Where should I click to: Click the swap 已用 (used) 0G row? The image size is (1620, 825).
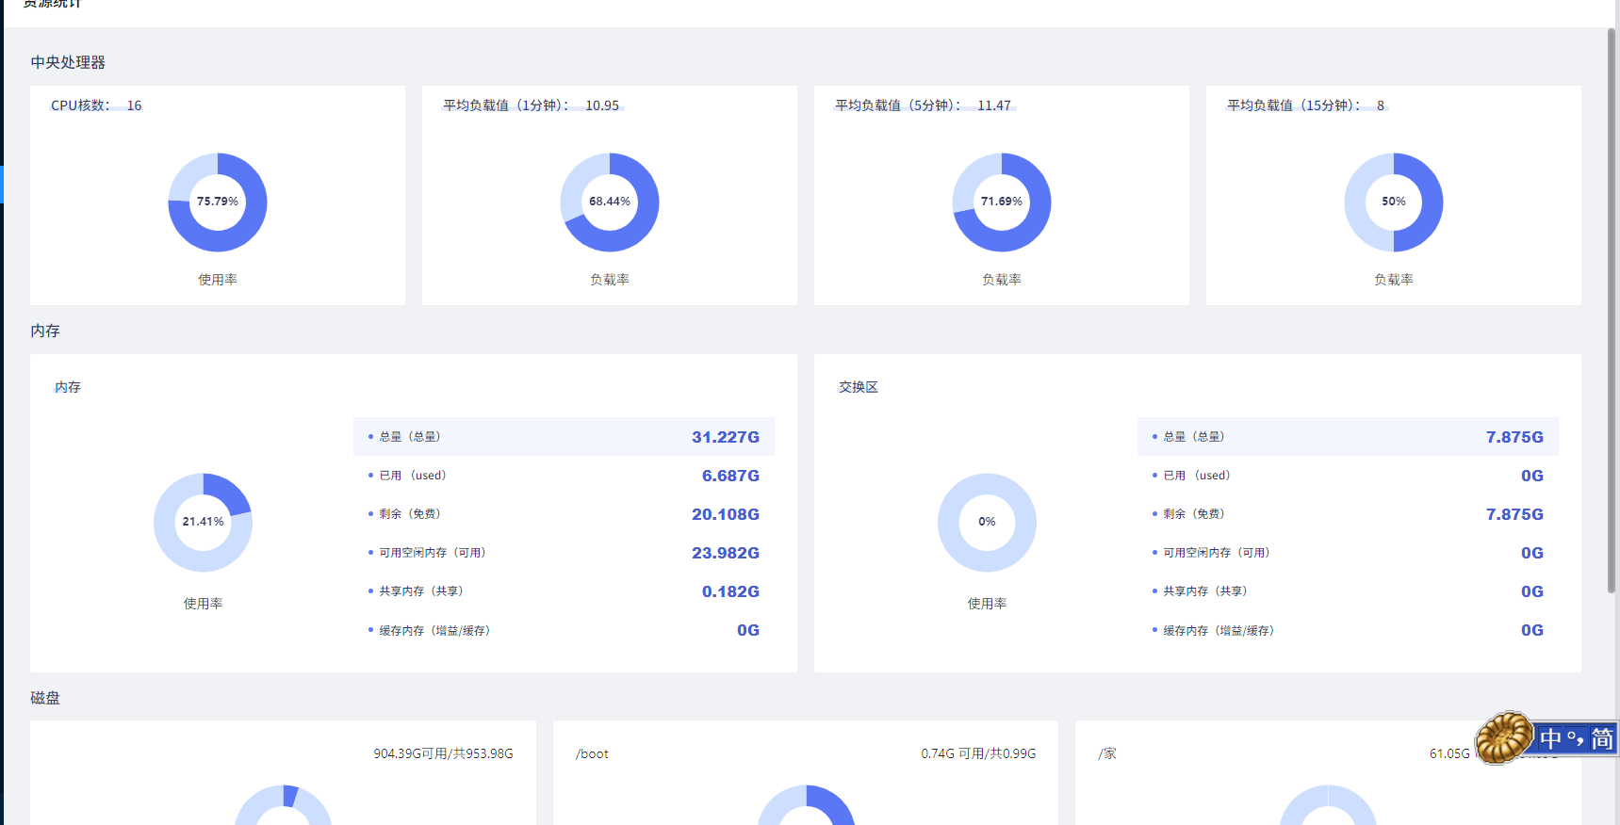pos(1348,476)
